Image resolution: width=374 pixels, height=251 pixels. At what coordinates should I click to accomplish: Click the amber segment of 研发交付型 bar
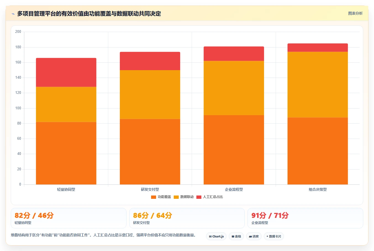[x=150, y=94]
